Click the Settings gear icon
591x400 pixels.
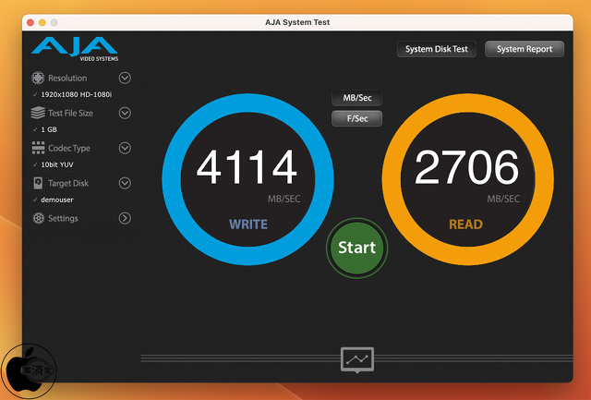click(x=38, y=218)
